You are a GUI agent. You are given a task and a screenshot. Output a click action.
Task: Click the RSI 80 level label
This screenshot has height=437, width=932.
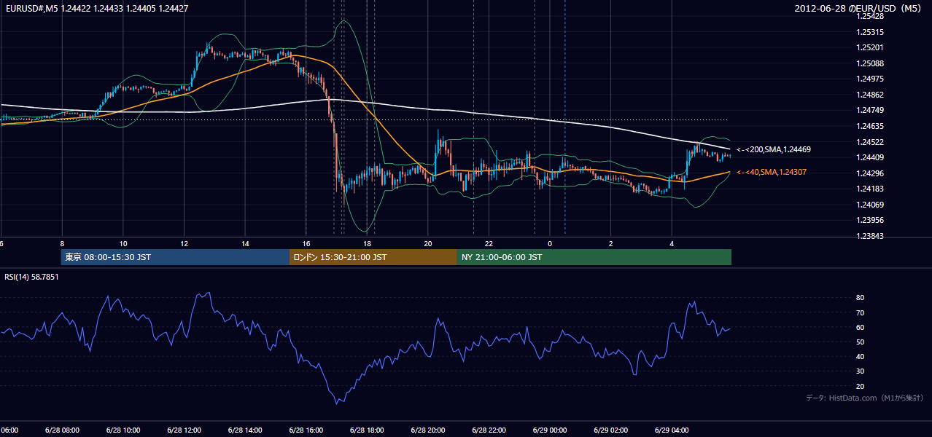coord(861,298)
